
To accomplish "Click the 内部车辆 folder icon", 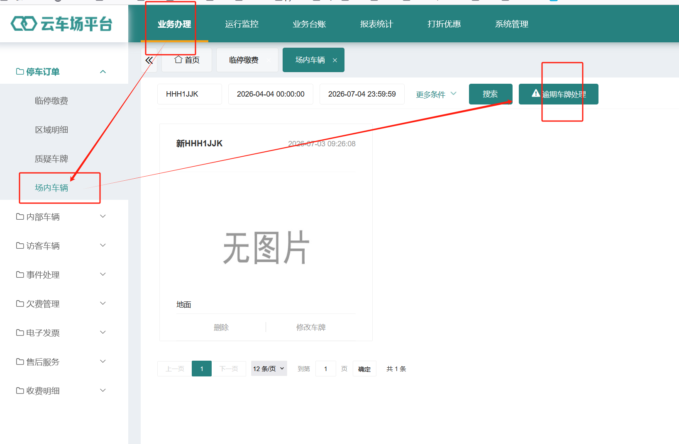I will coord(20,216).
